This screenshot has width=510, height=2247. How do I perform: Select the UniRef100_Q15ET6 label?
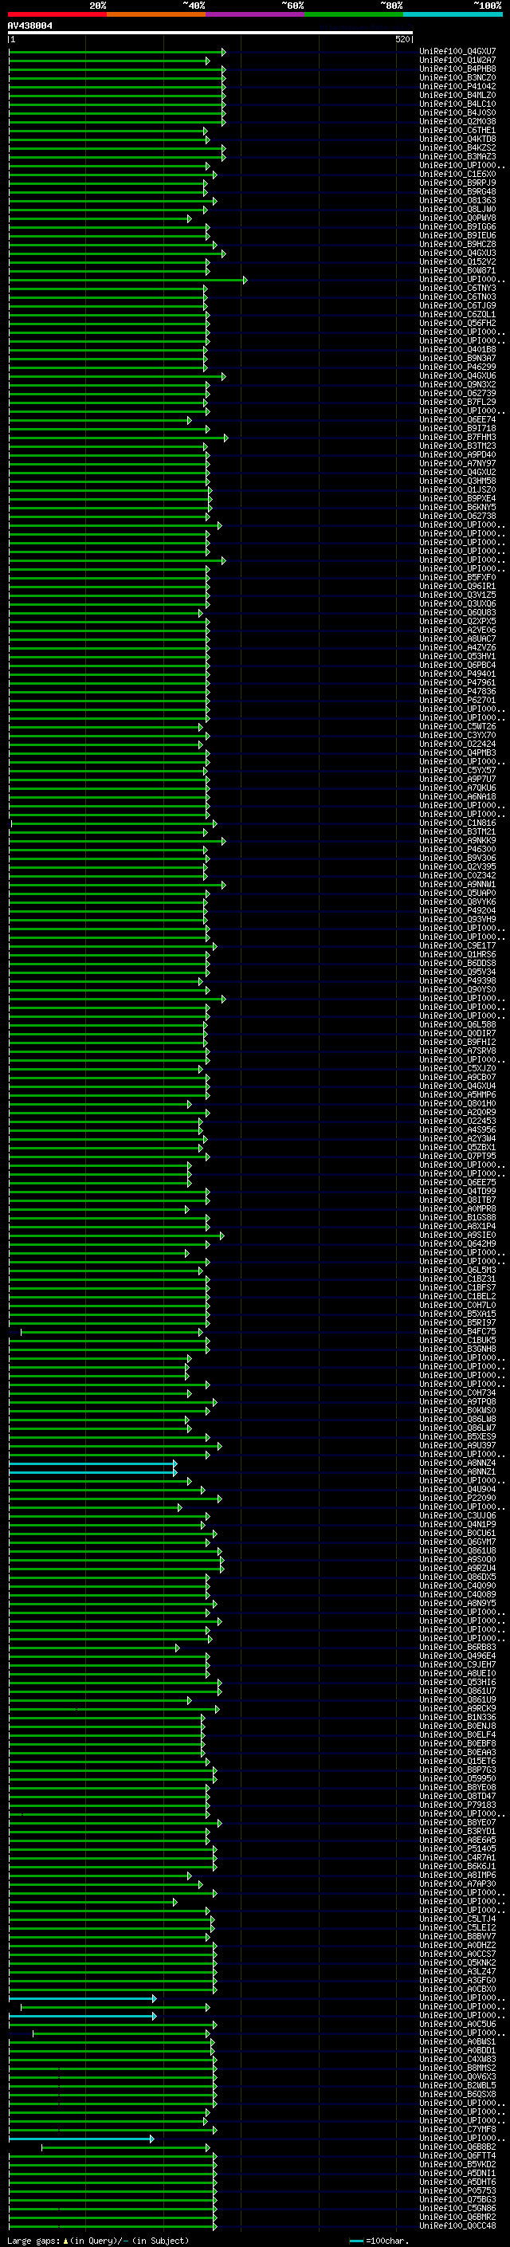[457, 1760]
